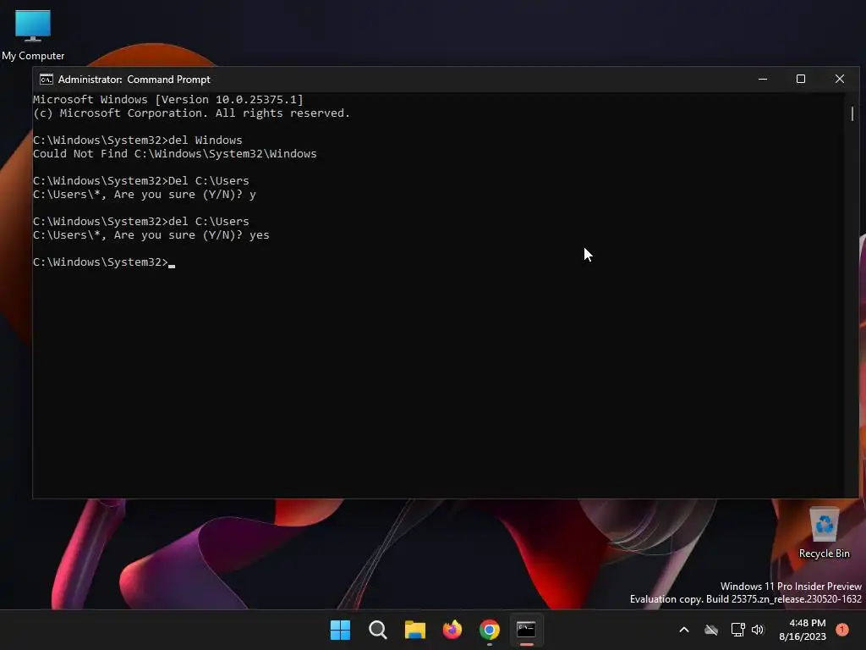Open taskbar Search magnifier
Screen dimensions: 866x650
pyautogui.click(x=378, y=630)
